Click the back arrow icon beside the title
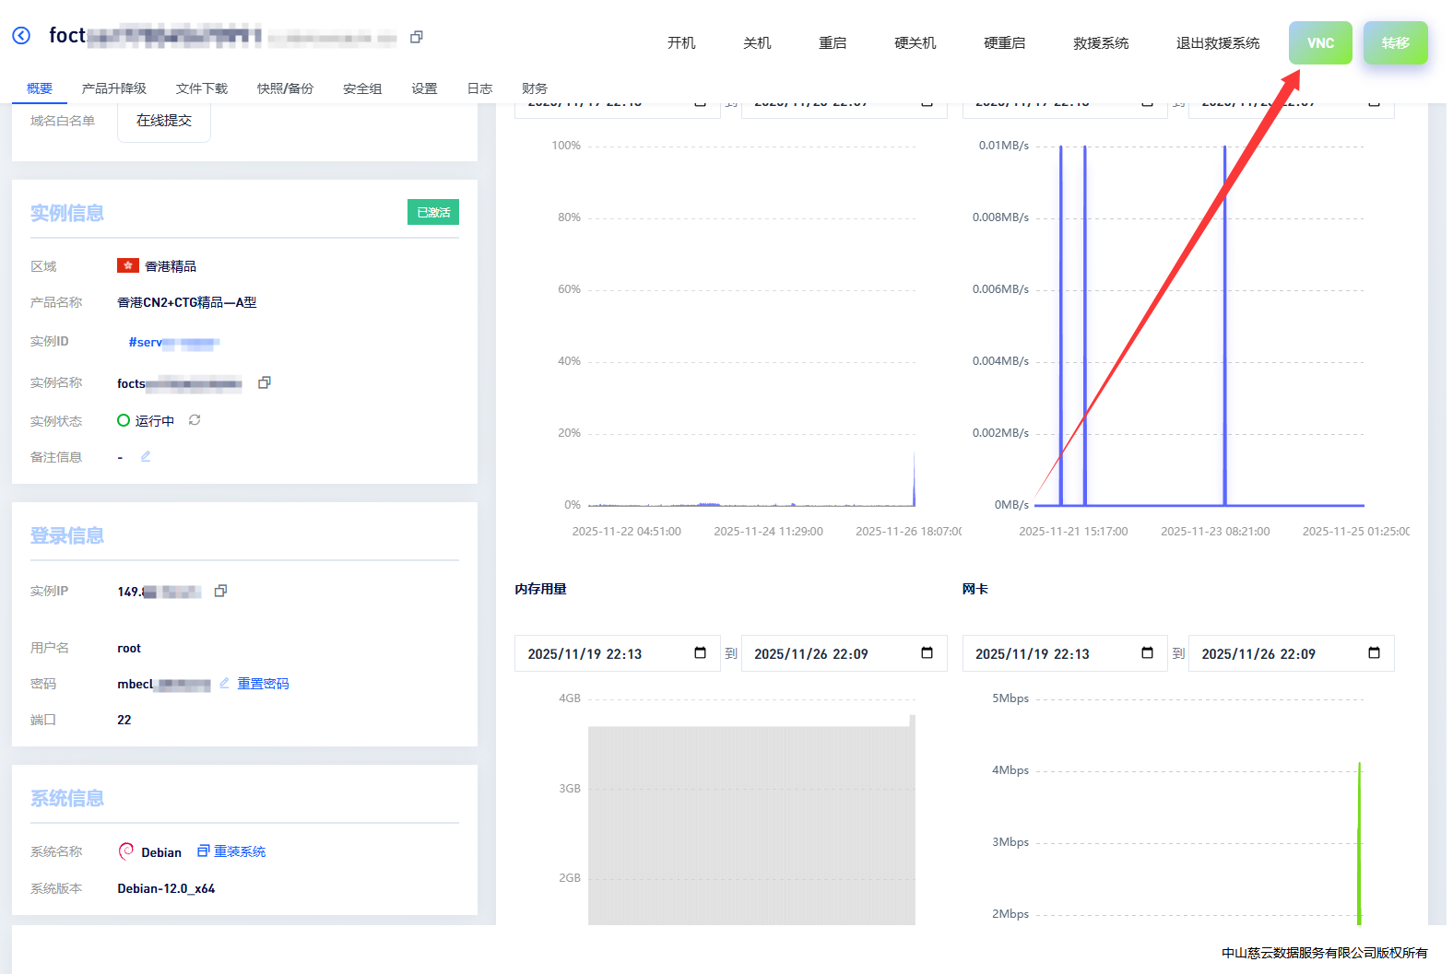This screenshot has height=974, width=1453. coord(21,36)
